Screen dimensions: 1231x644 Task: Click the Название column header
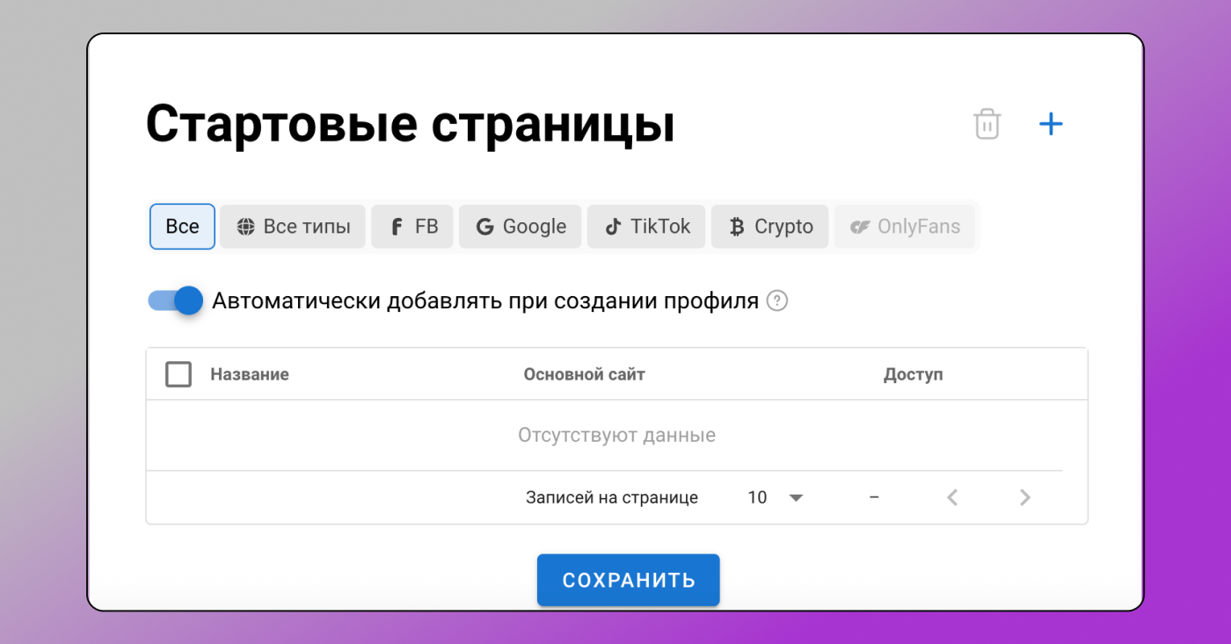(249, 373)
